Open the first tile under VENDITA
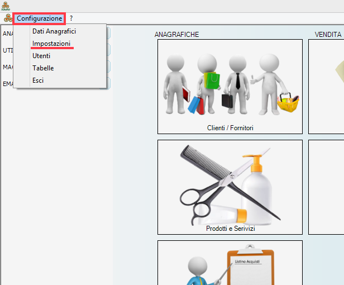The height and width of the screenshot is (285, 344). (327, 86)
